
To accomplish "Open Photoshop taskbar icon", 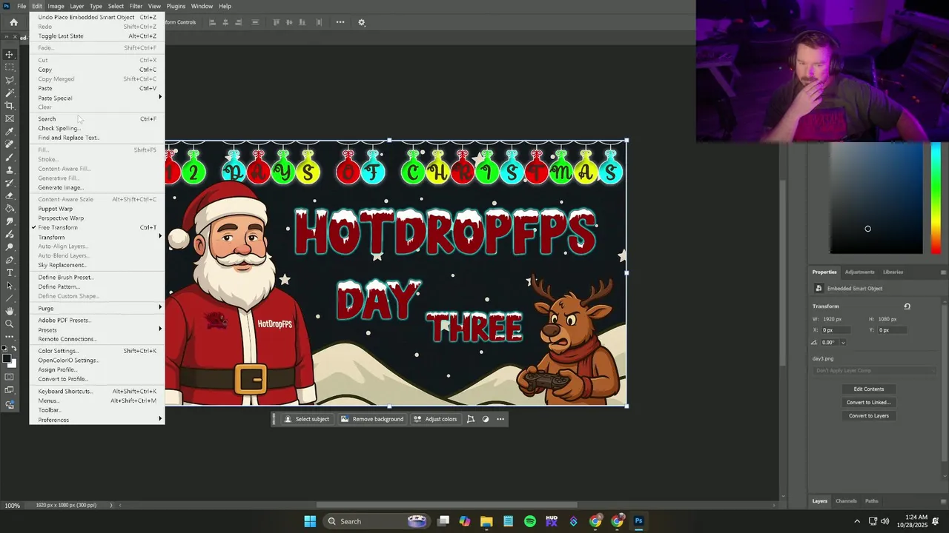I will click(638, 521).
